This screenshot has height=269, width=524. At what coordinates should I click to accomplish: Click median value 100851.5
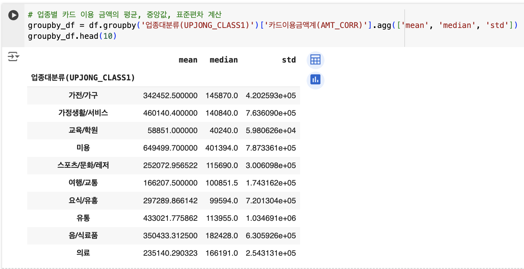(222, 183)
